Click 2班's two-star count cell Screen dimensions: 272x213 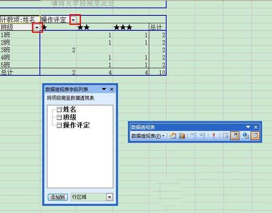click(110, 42)
